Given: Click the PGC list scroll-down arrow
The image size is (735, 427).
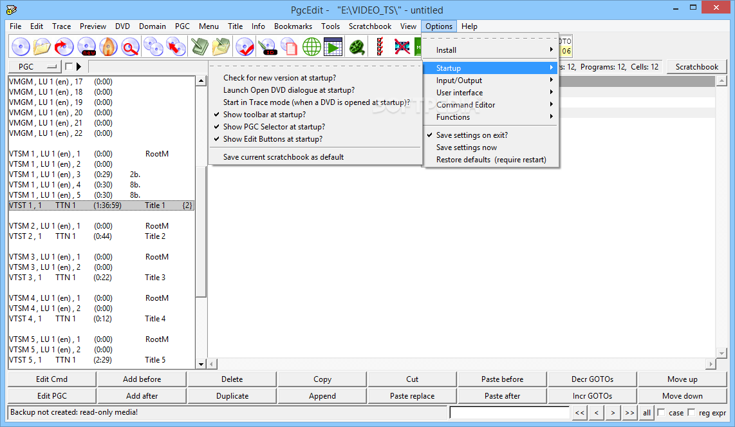Looking at the screenshot, I should 201,364.
